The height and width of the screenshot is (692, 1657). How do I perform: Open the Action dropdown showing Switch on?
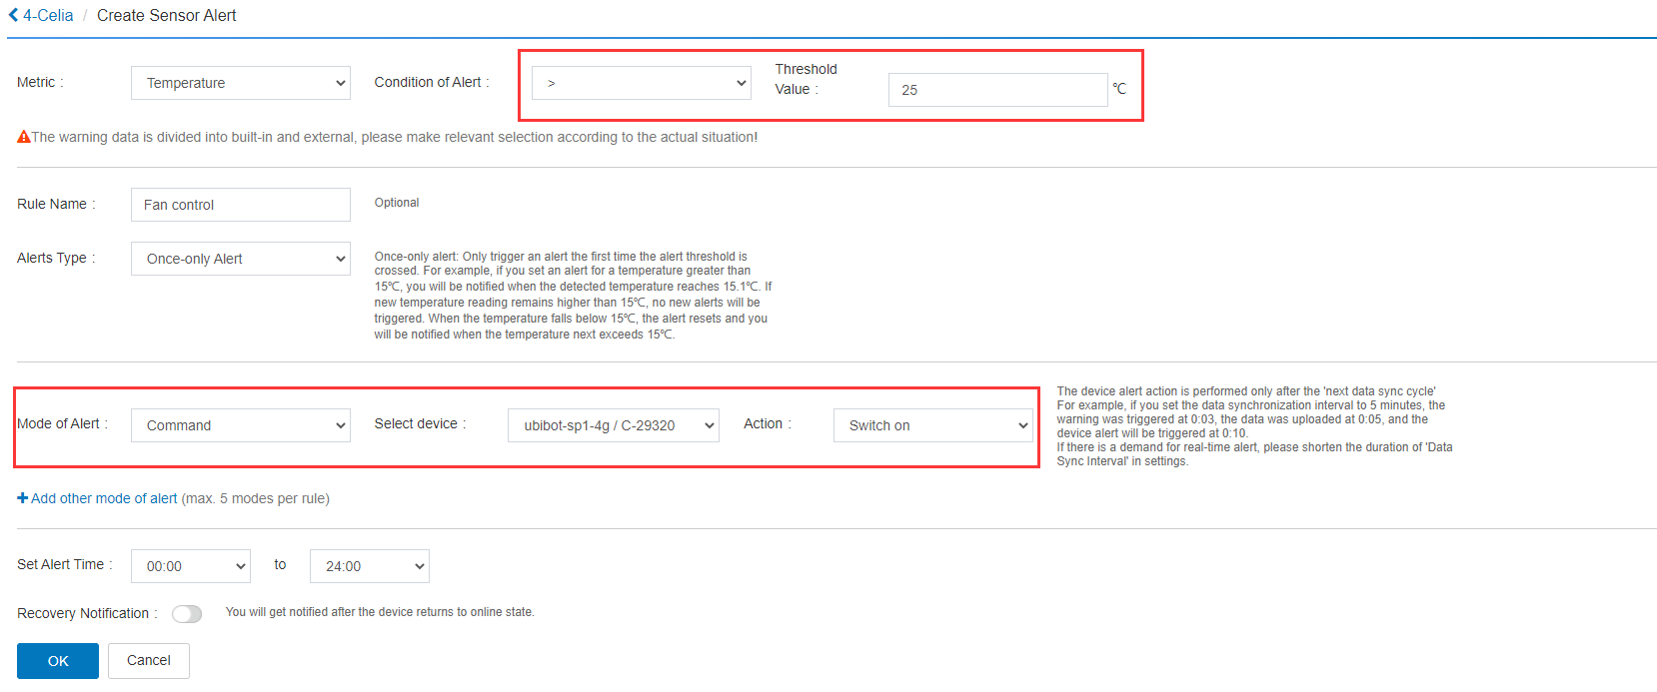(x=933, y=425)
